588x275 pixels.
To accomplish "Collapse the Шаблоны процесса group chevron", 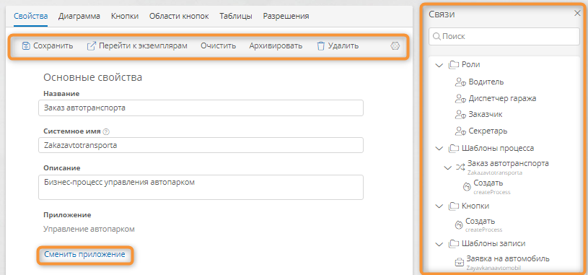I will pos(439,149).
